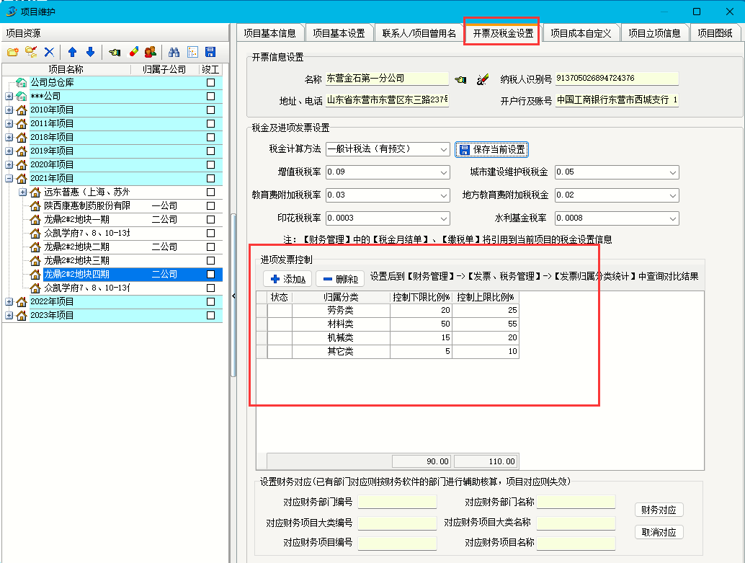
Task: Open the 项目成本自定义 tab
Action: [581, 33]
